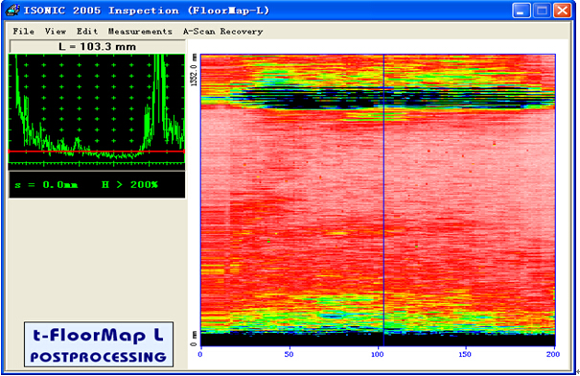
Task: Open the Edit menu
Action: point(87,32)
